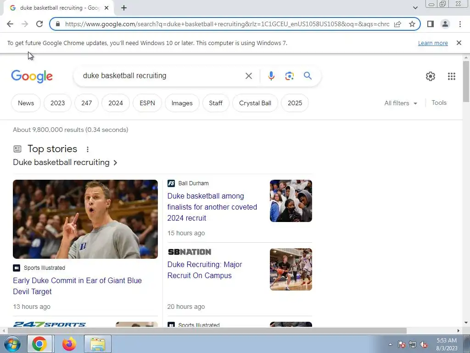
Task: Select the Staff filter chip
Action: click(216, 103)
